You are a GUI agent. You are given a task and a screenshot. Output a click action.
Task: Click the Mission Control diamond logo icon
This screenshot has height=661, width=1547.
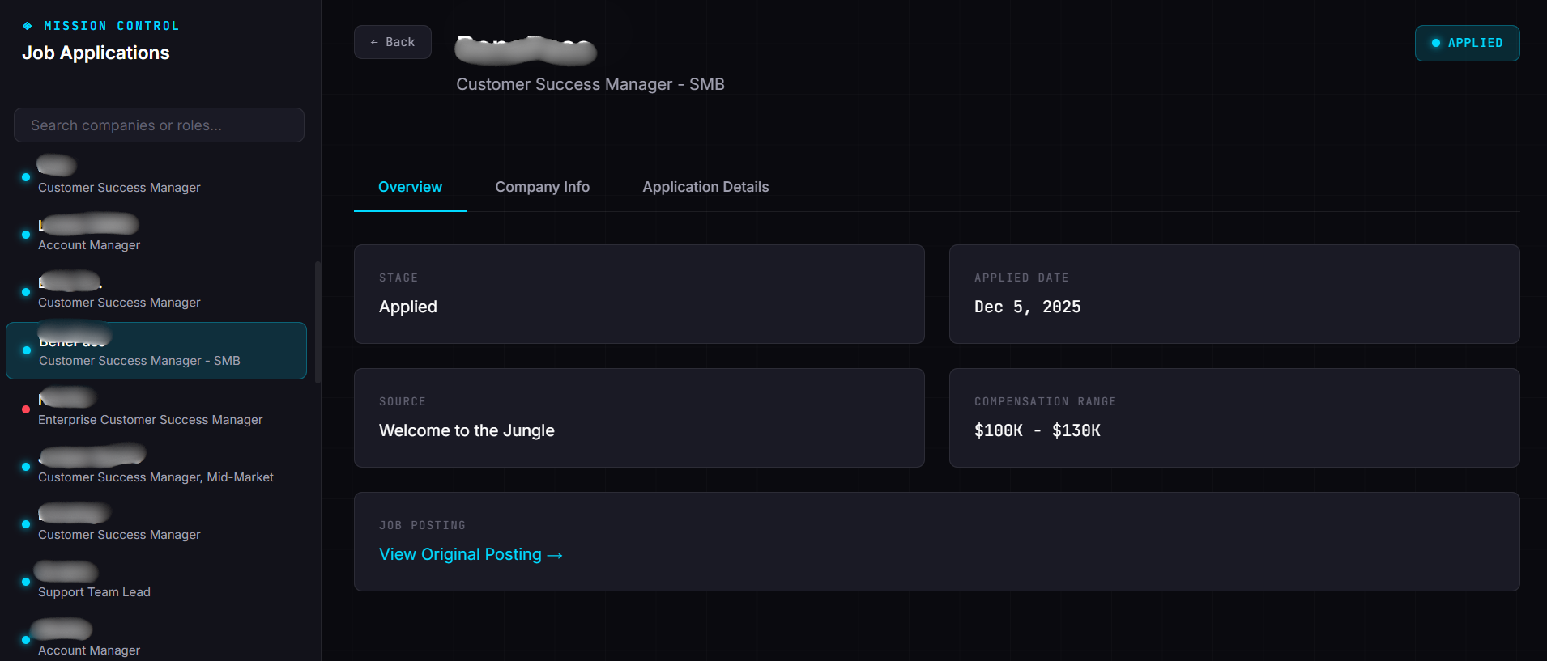pos(28,26)
